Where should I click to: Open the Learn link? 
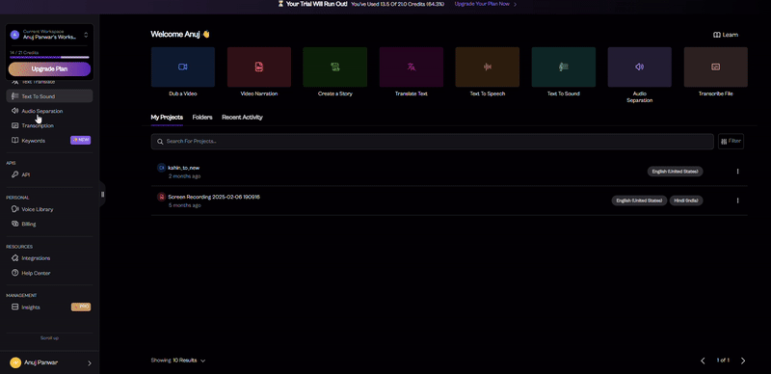coord(726,35)
